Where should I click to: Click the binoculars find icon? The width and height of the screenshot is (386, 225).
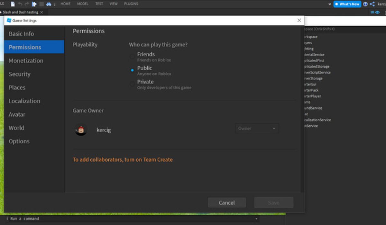tap(49, 4)
